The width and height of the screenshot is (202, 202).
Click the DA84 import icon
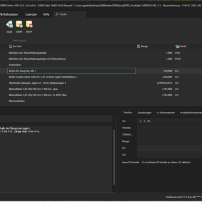(x=19, y=24)
